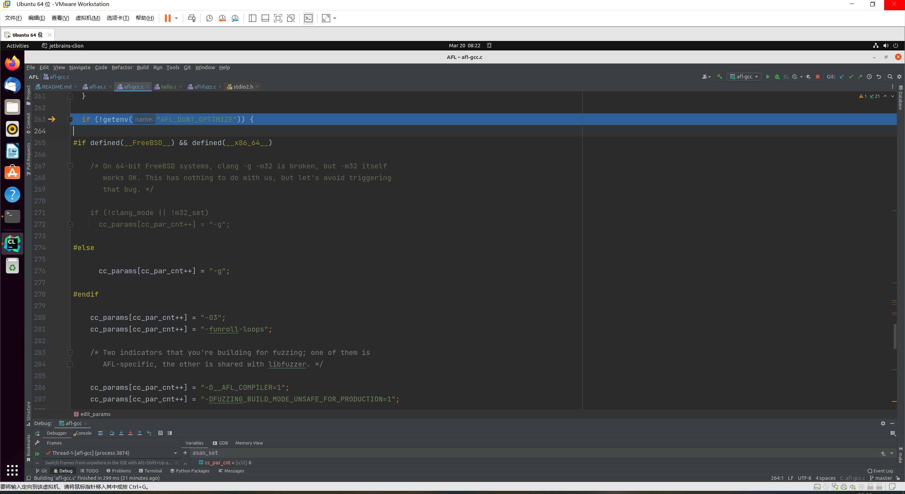Toggle VMware Unity mode icon
905x494 pixels.
tap(291, 18)
